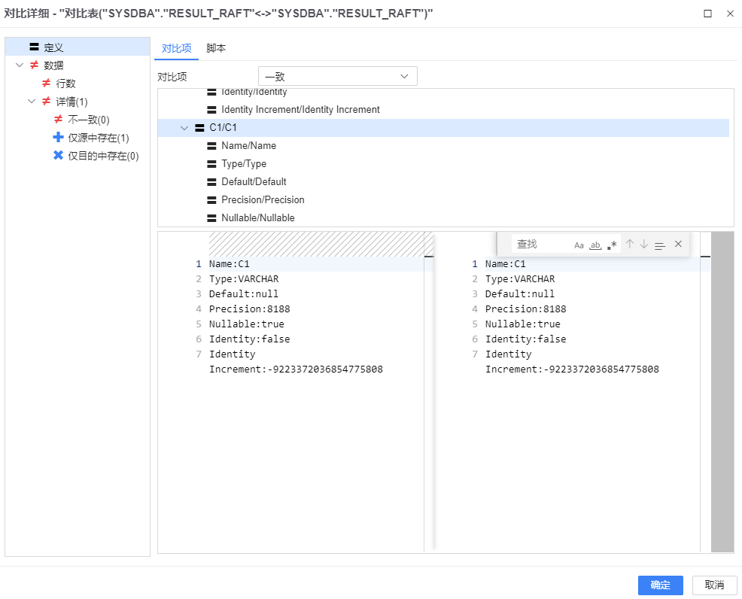Click Default:null line in left pane
Screen dimensions: 742x599
pos(244,293)
